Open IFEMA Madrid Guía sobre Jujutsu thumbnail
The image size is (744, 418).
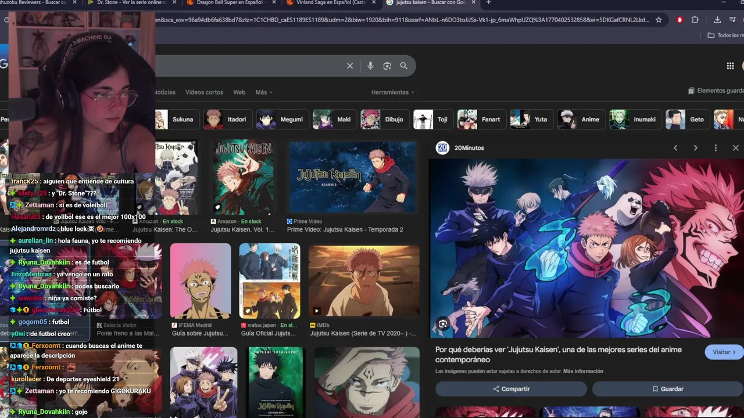(x=201, y=281)
